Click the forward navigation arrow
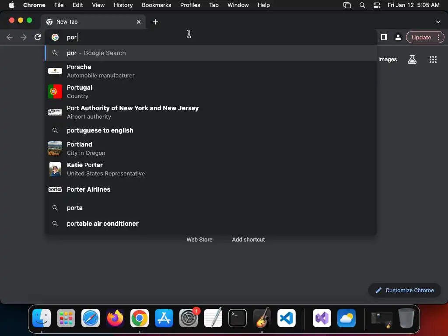This screenshot has width=448, height=336. coord(24,37)
